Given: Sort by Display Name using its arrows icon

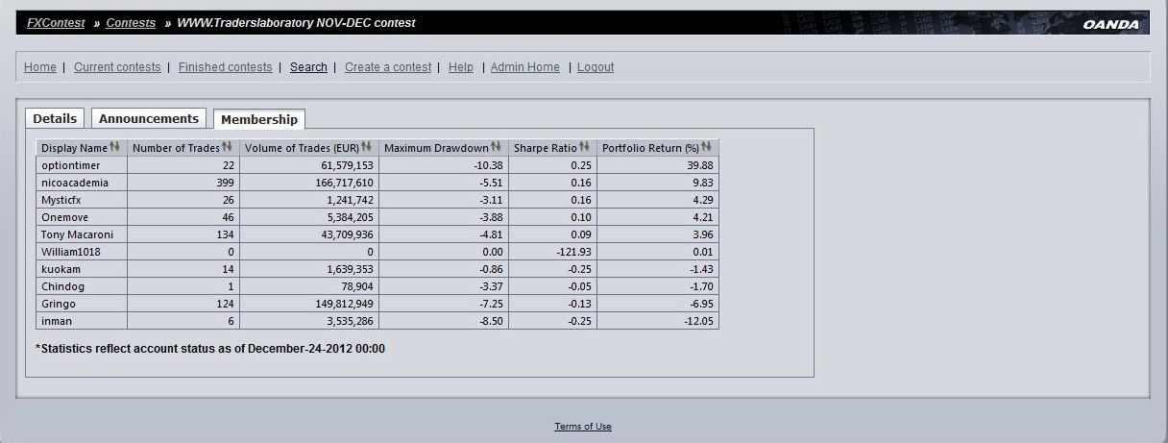Looking at the screenshot, I should point(115,147).
